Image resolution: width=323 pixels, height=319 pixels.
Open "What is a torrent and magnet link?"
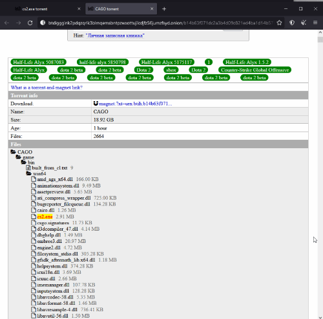[47, 88]
